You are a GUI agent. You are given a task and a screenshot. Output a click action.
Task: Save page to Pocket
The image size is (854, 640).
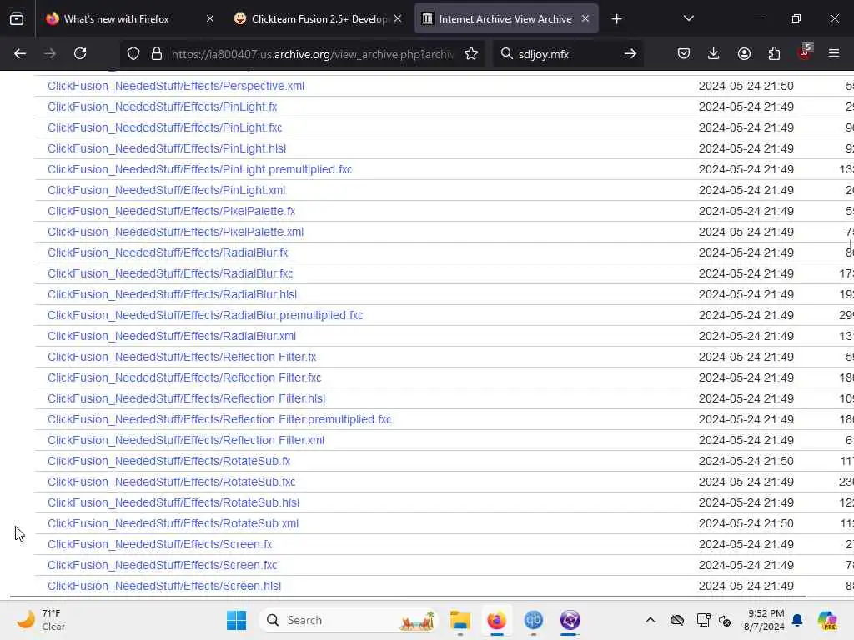click(684, 53)
